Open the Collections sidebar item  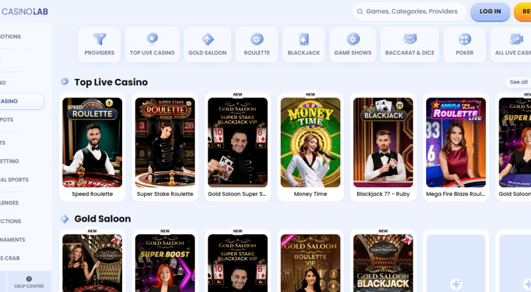click(11, 221)
